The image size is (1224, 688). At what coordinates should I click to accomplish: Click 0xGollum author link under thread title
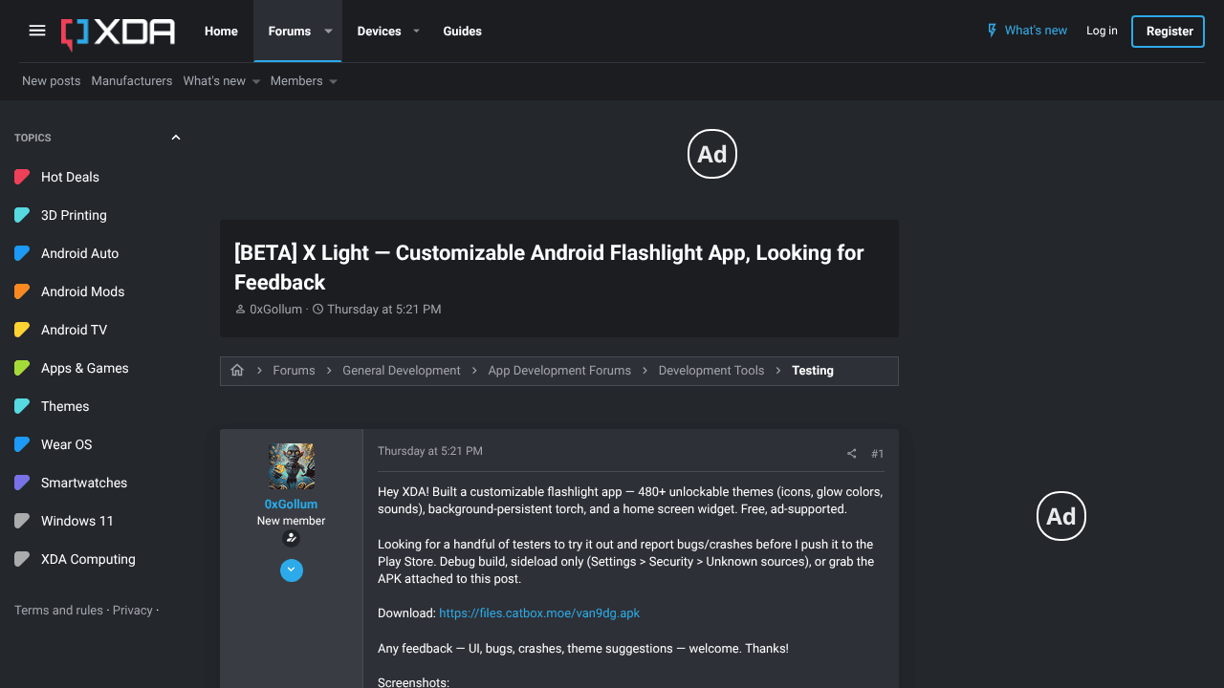pyautogui.click(x=275, y=310)
